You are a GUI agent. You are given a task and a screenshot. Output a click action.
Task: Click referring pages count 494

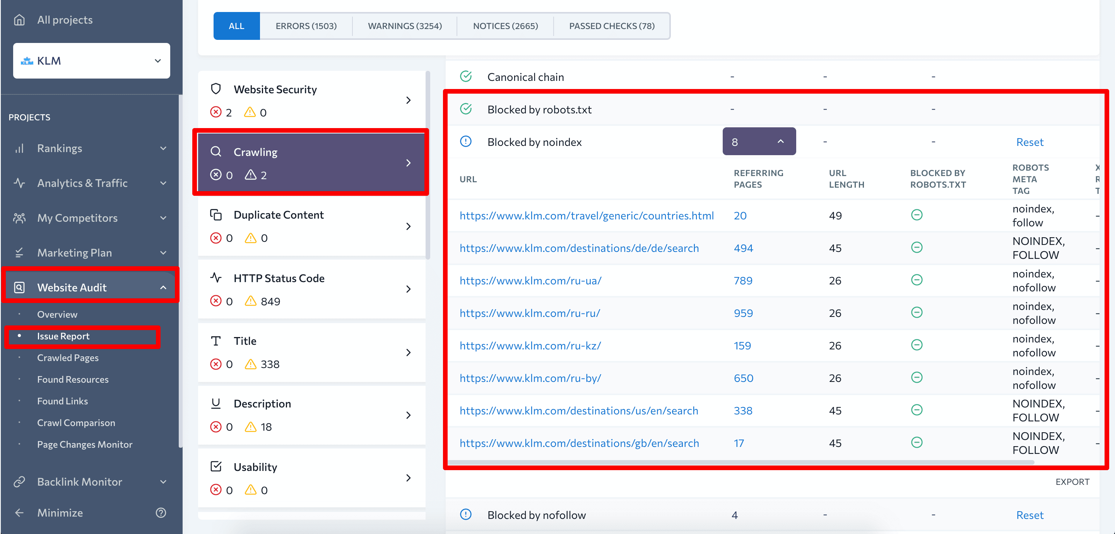[x=743, y=248]
